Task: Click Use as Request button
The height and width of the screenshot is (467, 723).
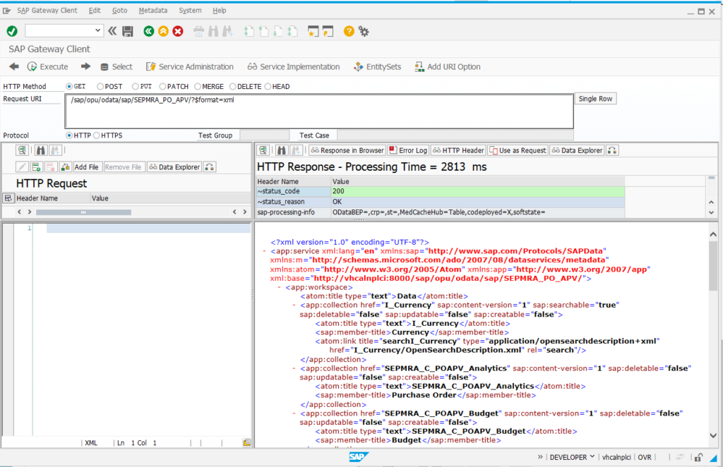Action: point(518,150)
